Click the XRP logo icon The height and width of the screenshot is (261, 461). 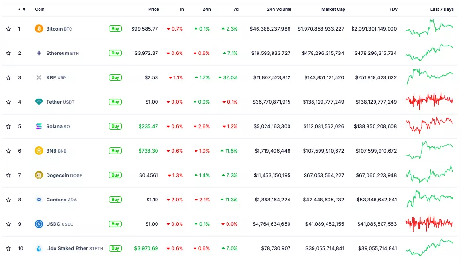(39, 77)
